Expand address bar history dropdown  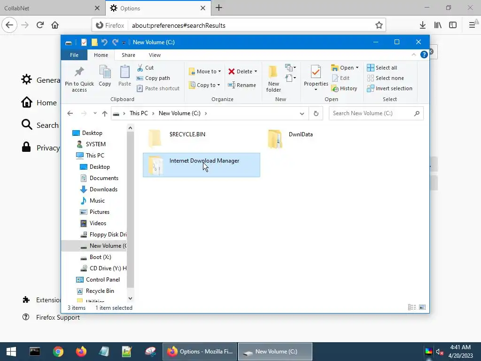tap(302, 114)
